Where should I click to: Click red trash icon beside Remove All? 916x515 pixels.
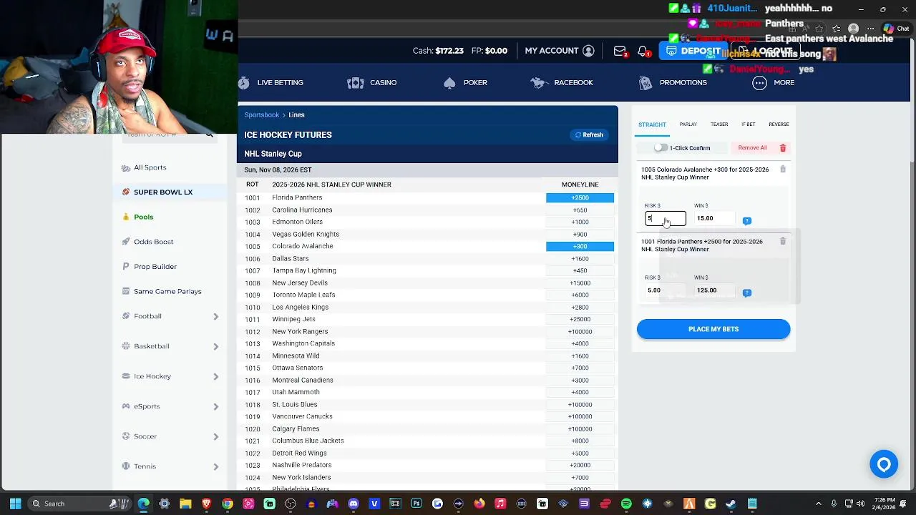(783, 148)
